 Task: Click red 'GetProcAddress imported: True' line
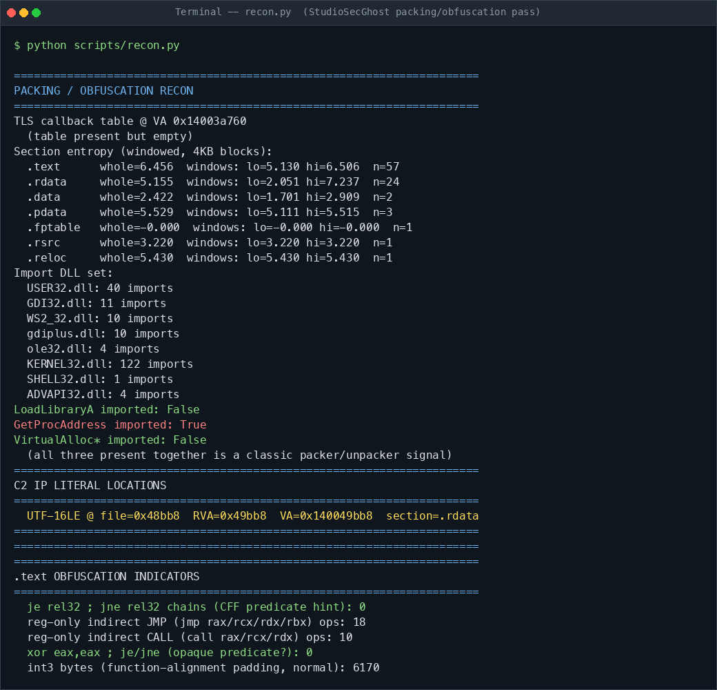[110, 424]
